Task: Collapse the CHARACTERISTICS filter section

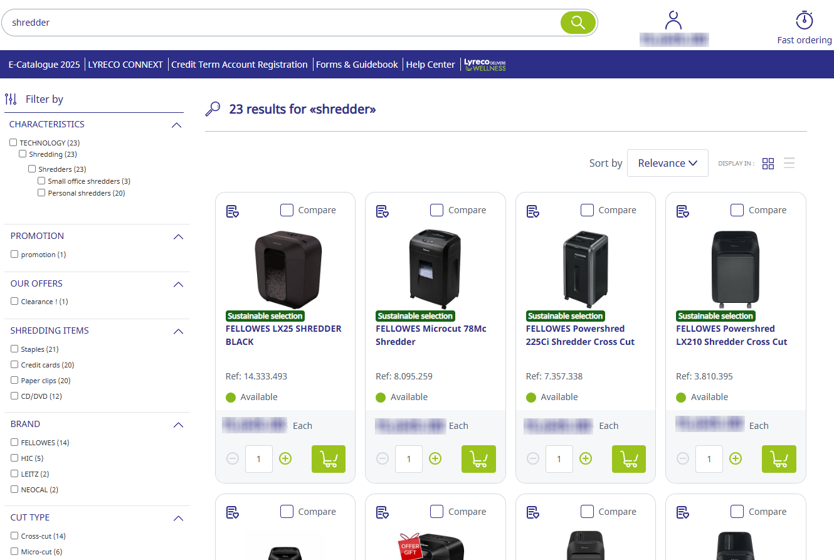Action: pos(177,125)
